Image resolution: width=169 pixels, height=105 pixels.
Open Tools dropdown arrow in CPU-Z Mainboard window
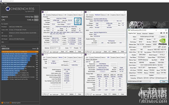[x=109, y=51]
